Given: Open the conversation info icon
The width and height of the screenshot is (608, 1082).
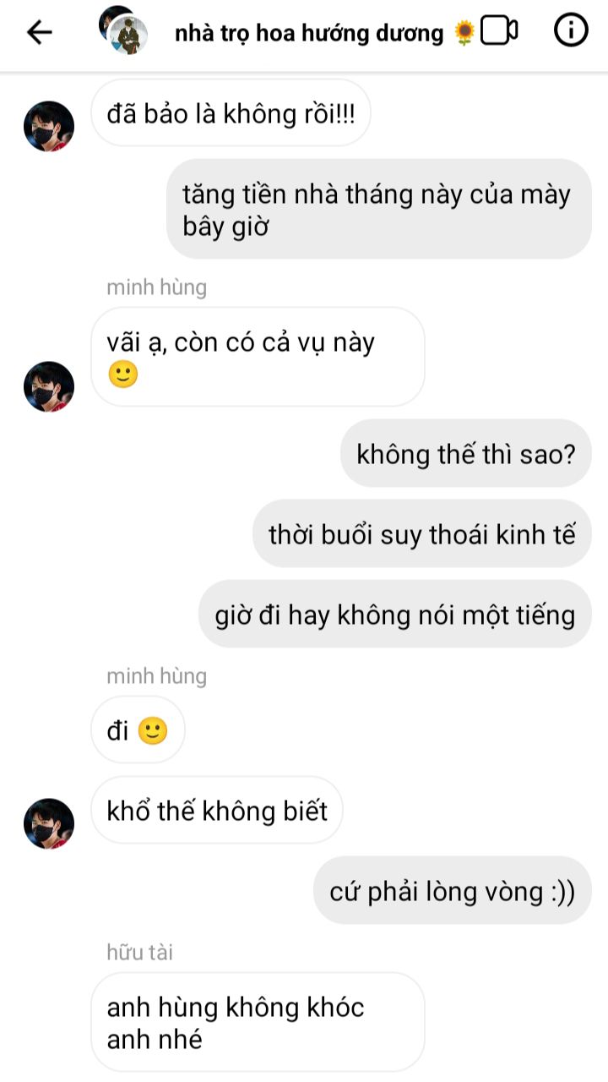Looking at the screenshot, I should click(x=571, y=31).
